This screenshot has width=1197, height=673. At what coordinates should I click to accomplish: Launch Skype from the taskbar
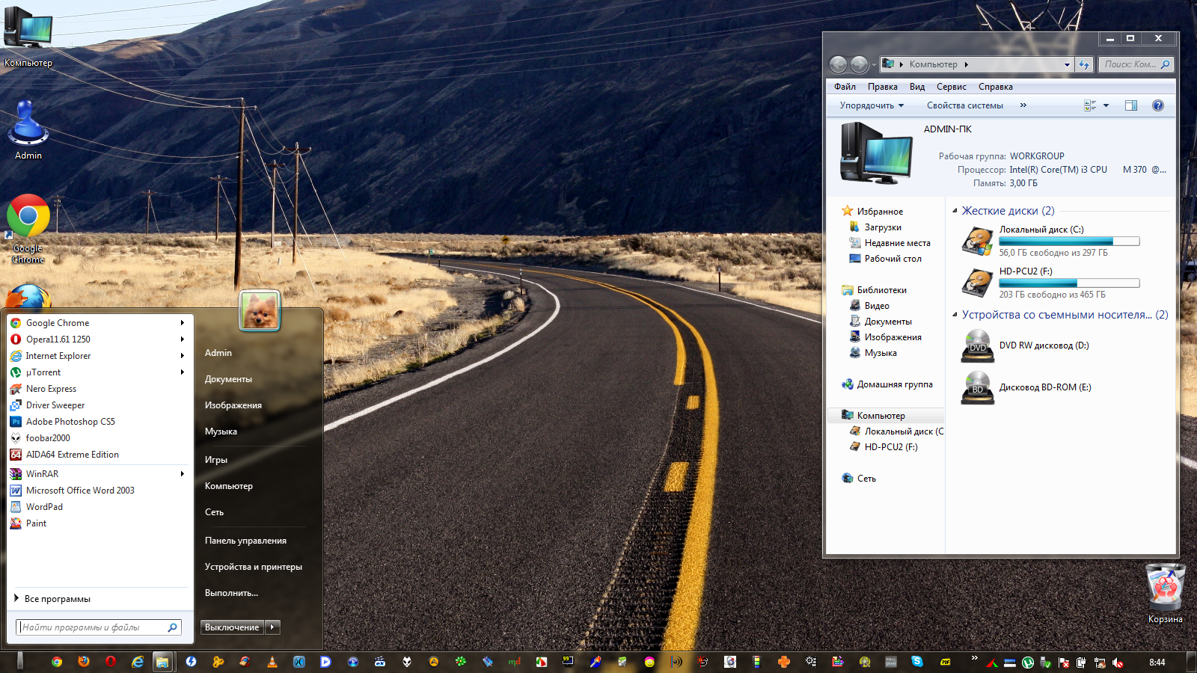click(x=917, y=662)
